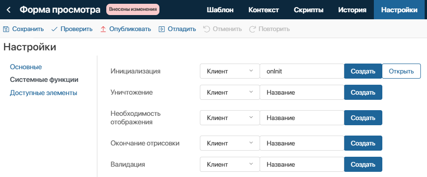Open Доступные элементы section

click(x=44, y=93)
